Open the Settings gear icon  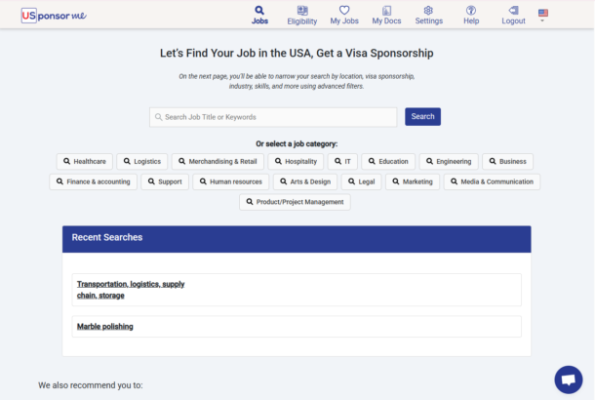[x=428, y=10]
